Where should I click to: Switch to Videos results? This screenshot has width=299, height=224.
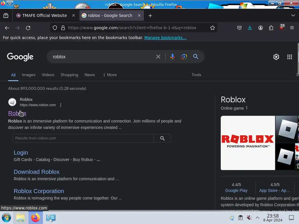48,75
